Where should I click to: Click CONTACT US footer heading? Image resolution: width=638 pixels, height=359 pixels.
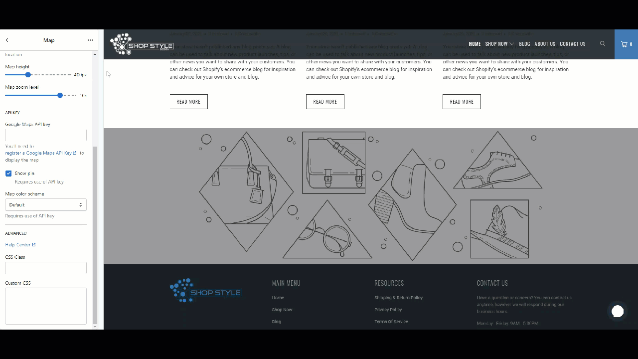pyautogui.click(x=492, y=283)
